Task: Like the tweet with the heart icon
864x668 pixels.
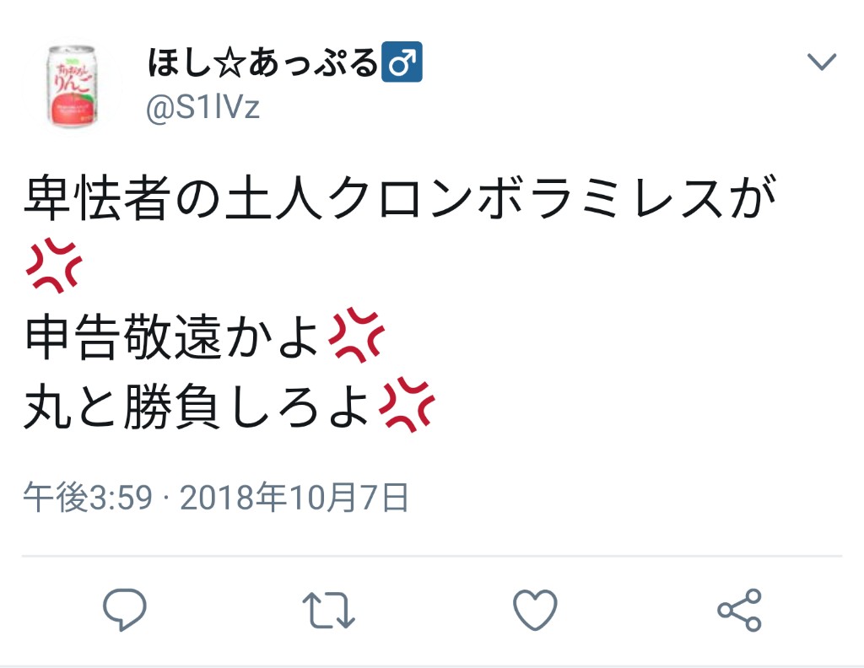Action: (535, 609)
